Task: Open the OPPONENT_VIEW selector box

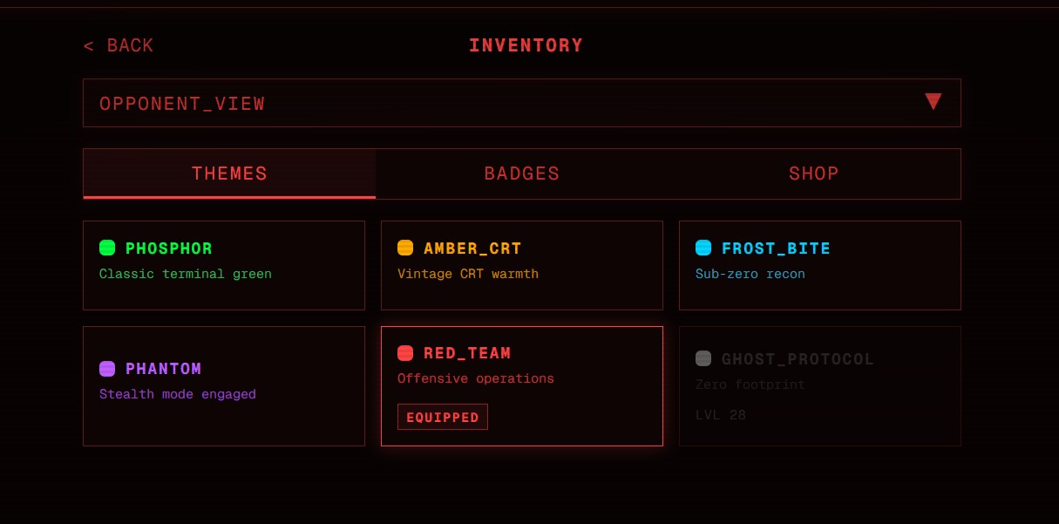Action: [x=521, y=103]
